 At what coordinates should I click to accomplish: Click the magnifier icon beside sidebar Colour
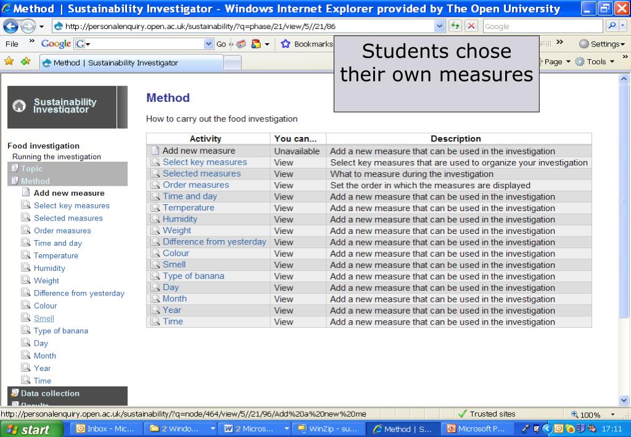pos(26,305)
